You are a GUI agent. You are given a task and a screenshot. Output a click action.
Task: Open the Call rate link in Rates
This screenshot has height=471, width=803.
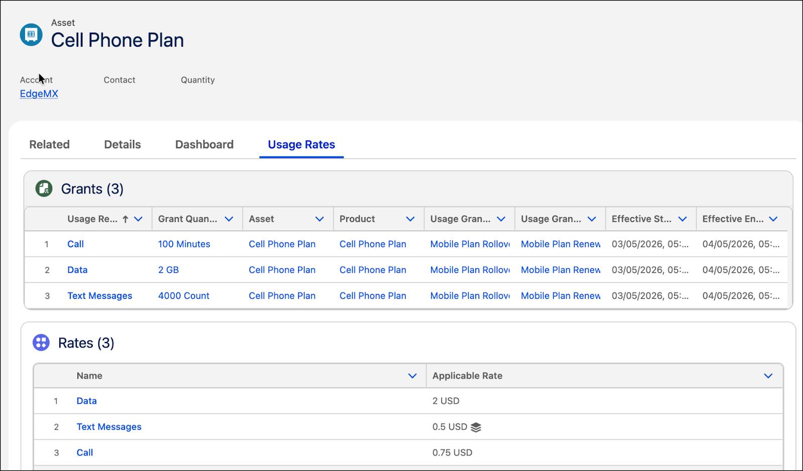pyautogui.click(x=85, y=452)
